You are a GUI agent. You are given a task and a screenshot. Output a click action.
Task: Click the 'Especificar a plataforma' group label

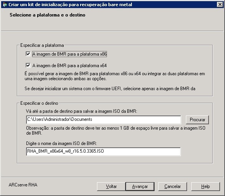click(x=42, y=45)
